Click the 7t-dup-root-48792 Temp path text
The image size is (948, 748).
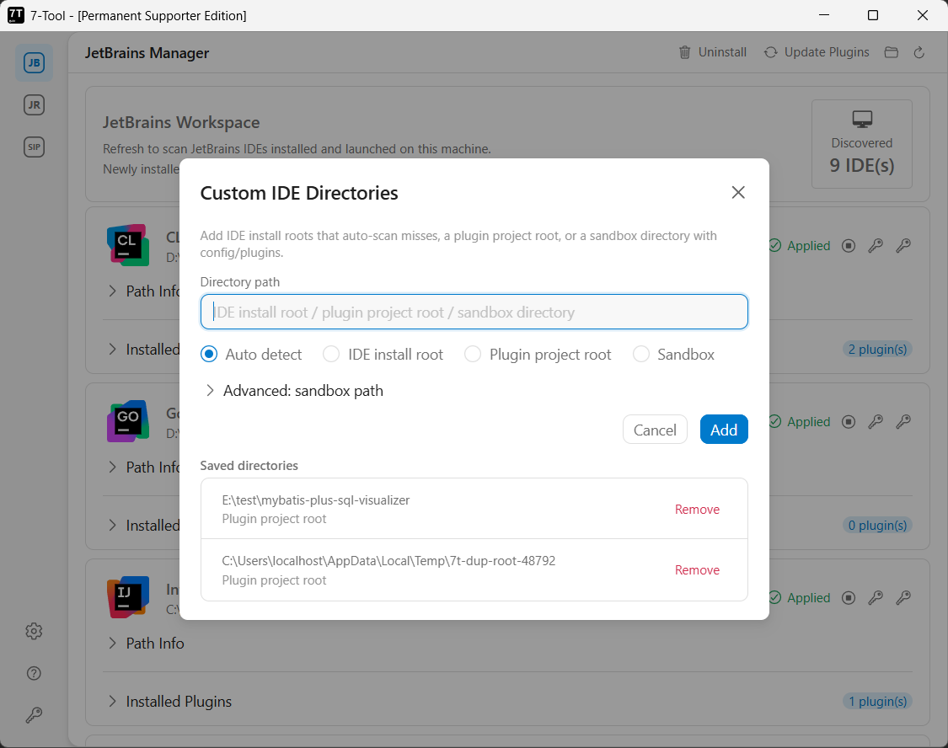[388, 561]
